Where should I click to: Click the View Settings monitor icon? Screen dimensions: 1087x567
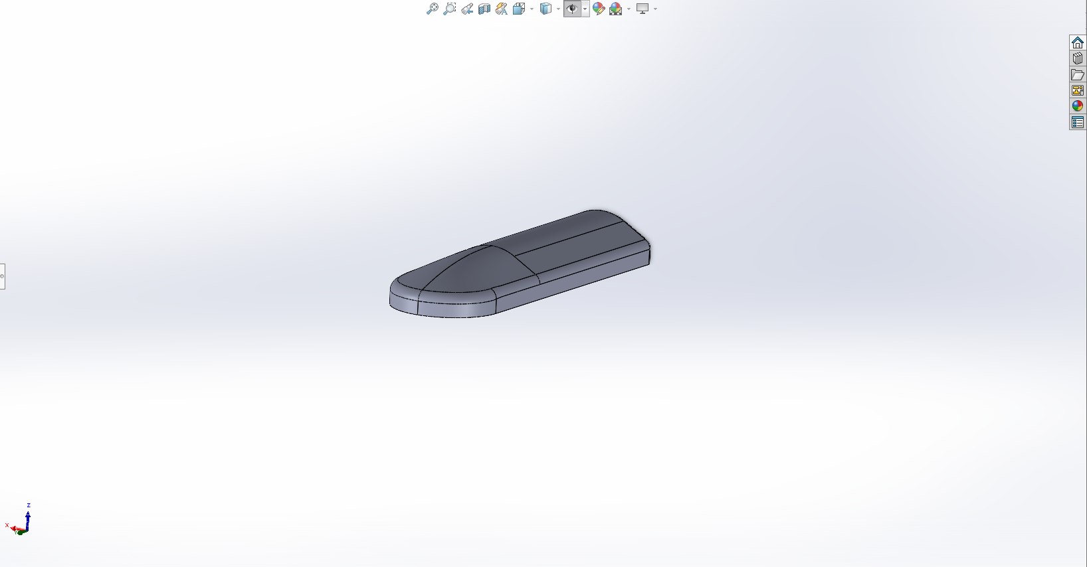[x=642, y=9]
